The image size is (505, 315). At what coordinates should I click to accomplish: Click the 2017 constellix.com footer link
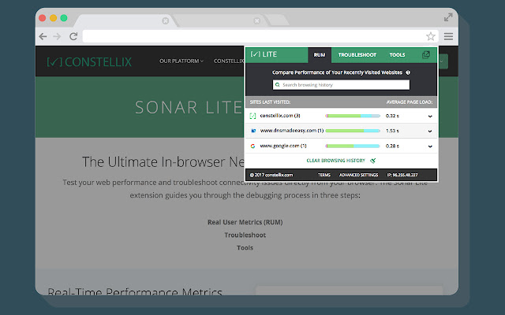pos(271,175)
